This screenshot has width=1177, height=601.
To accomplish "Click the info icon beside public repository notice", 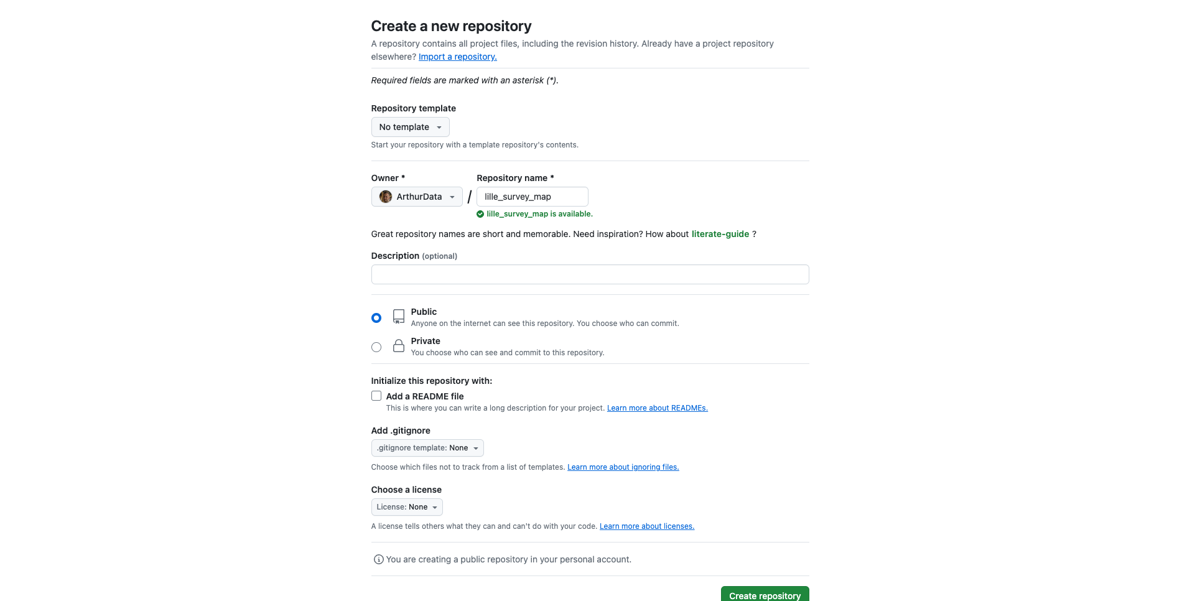I will (x=378, y=559).
